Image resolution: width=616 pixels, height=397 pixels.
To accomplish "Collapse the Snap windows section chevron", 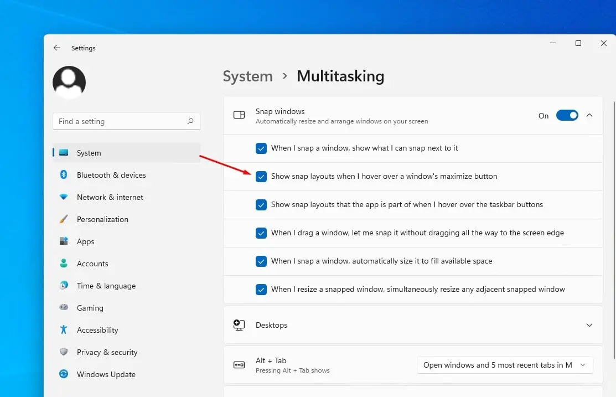I will [x=589, y=115].
